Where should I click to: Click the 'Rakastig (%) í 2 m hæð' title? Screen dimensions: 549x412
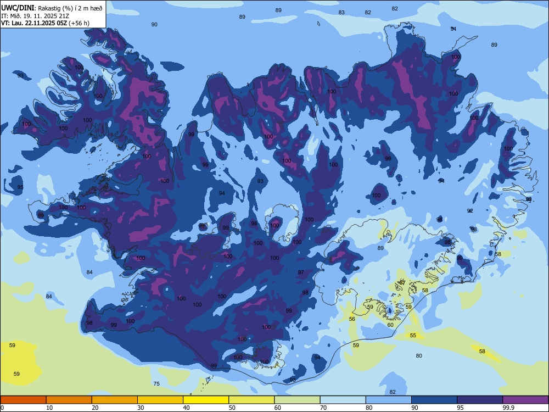(x=70, y=8)
